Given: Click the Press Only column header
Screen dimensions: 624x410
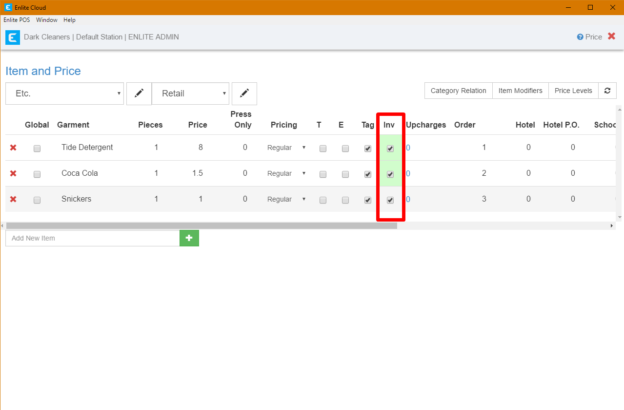Looking at the screenshot, I should point(241,119).
